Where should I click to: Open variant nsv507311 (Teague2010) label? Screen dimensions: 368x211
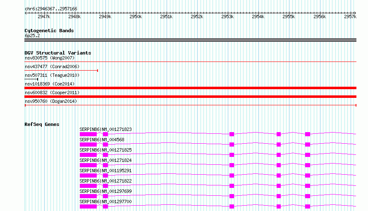[x=52, y=75]
